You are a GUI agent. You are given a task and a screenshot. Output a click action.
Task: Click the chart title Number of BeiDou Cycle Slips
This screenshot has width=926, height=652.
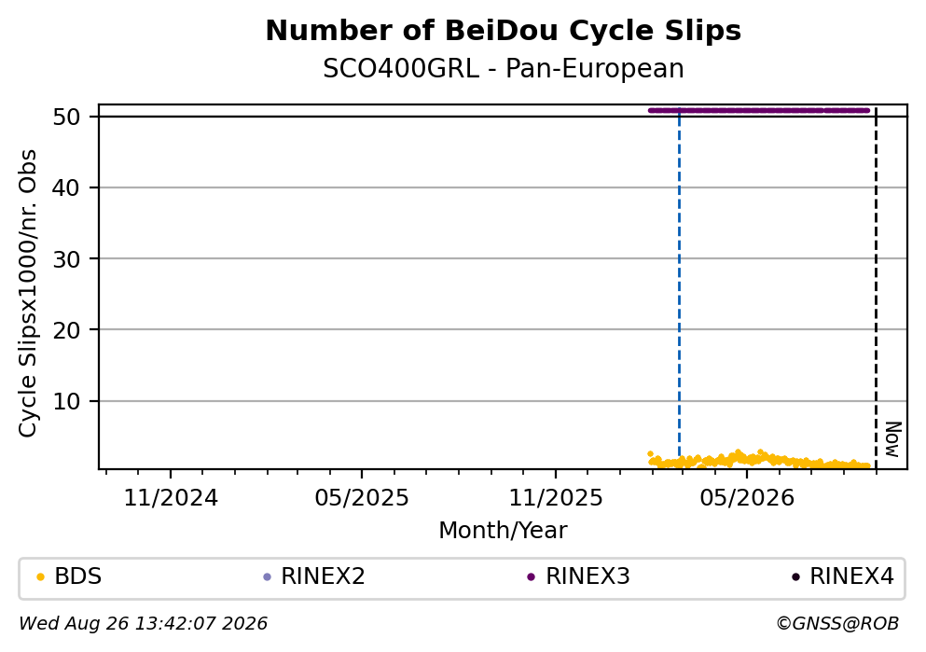click(x=504, y=31)
